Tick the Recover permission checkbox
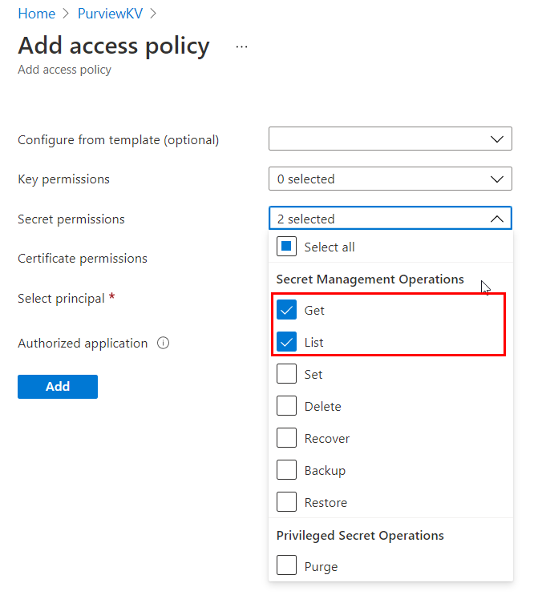Viewport: 546px width, 599px height. point(287,438)
